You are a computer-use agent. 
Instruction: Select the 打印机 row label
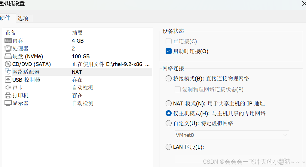tap(20, 95)
